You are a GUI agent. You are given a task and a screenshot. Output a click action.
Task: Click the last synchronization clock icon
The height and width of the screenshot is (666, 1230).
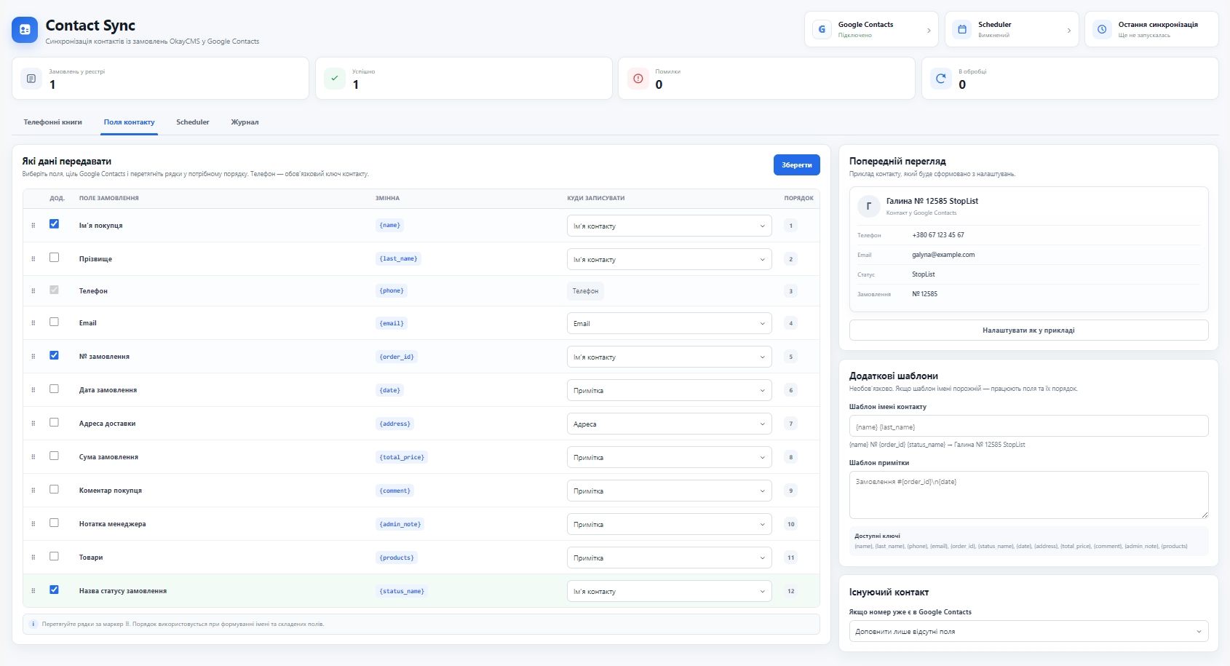[x=1102, y=30]
